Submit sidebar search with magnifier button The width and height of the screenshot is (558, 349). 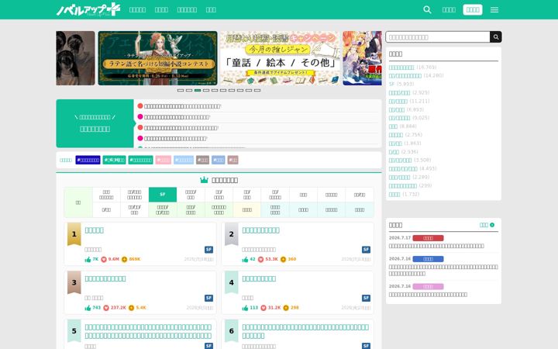coord(496,37)
